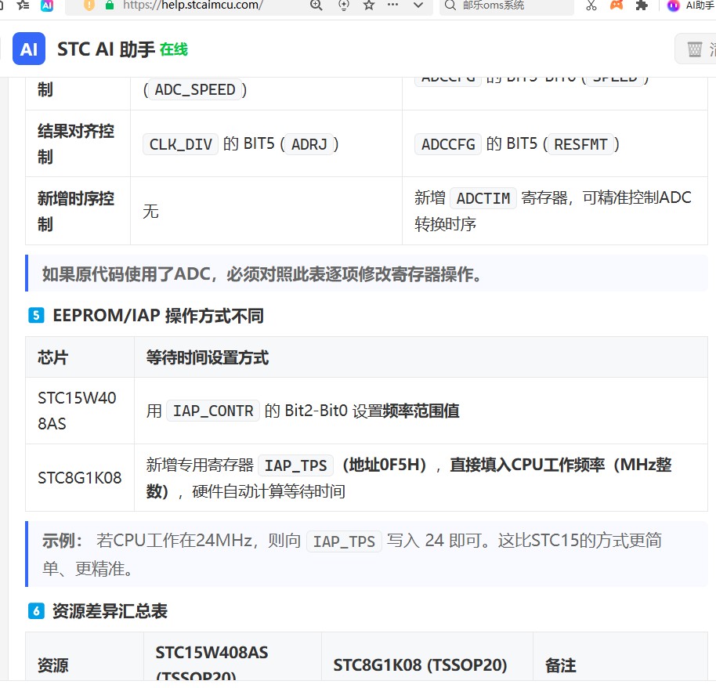The height and width of the screenshot is (688, 716).
Task: Bookmark this page with the star icon
Action: [369, 5]
